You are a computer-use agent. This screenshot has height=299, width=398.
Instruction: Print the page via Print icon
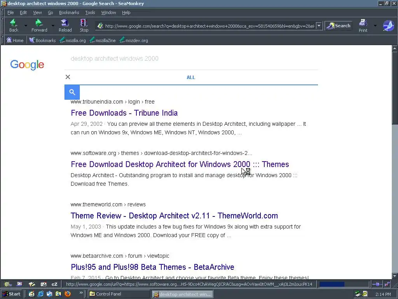click(x=363, y=25)
